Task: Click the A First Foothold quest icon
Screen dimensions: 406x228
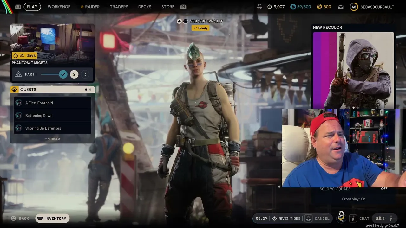Action: point(19,103)
